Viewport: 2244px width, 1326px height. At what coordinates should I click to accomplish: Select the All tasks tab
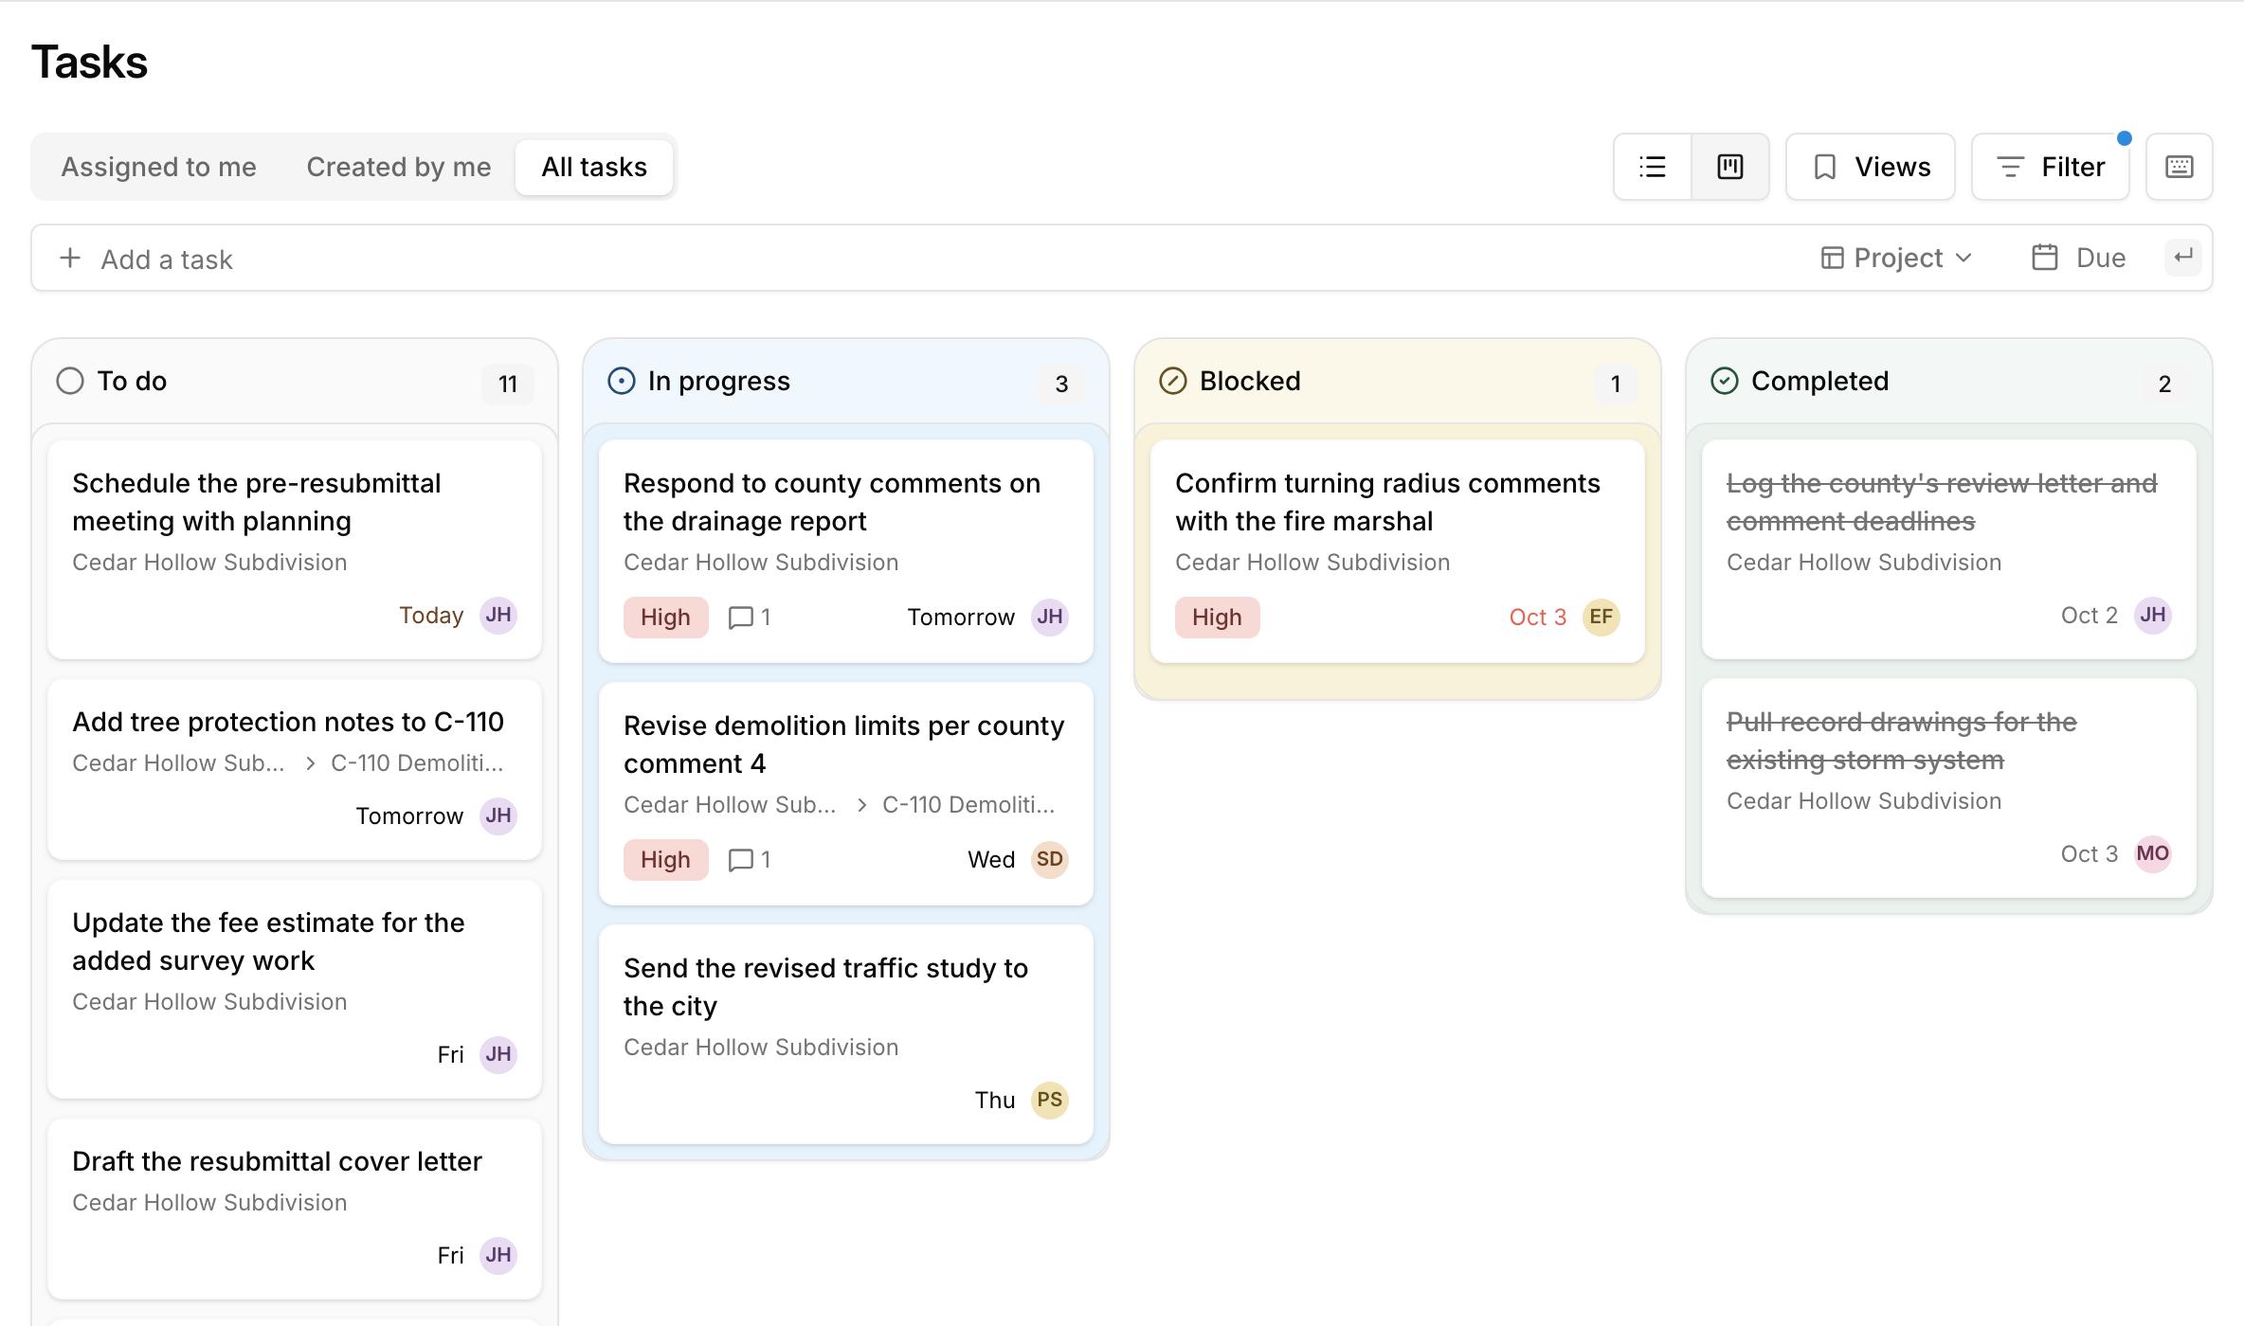594,167
